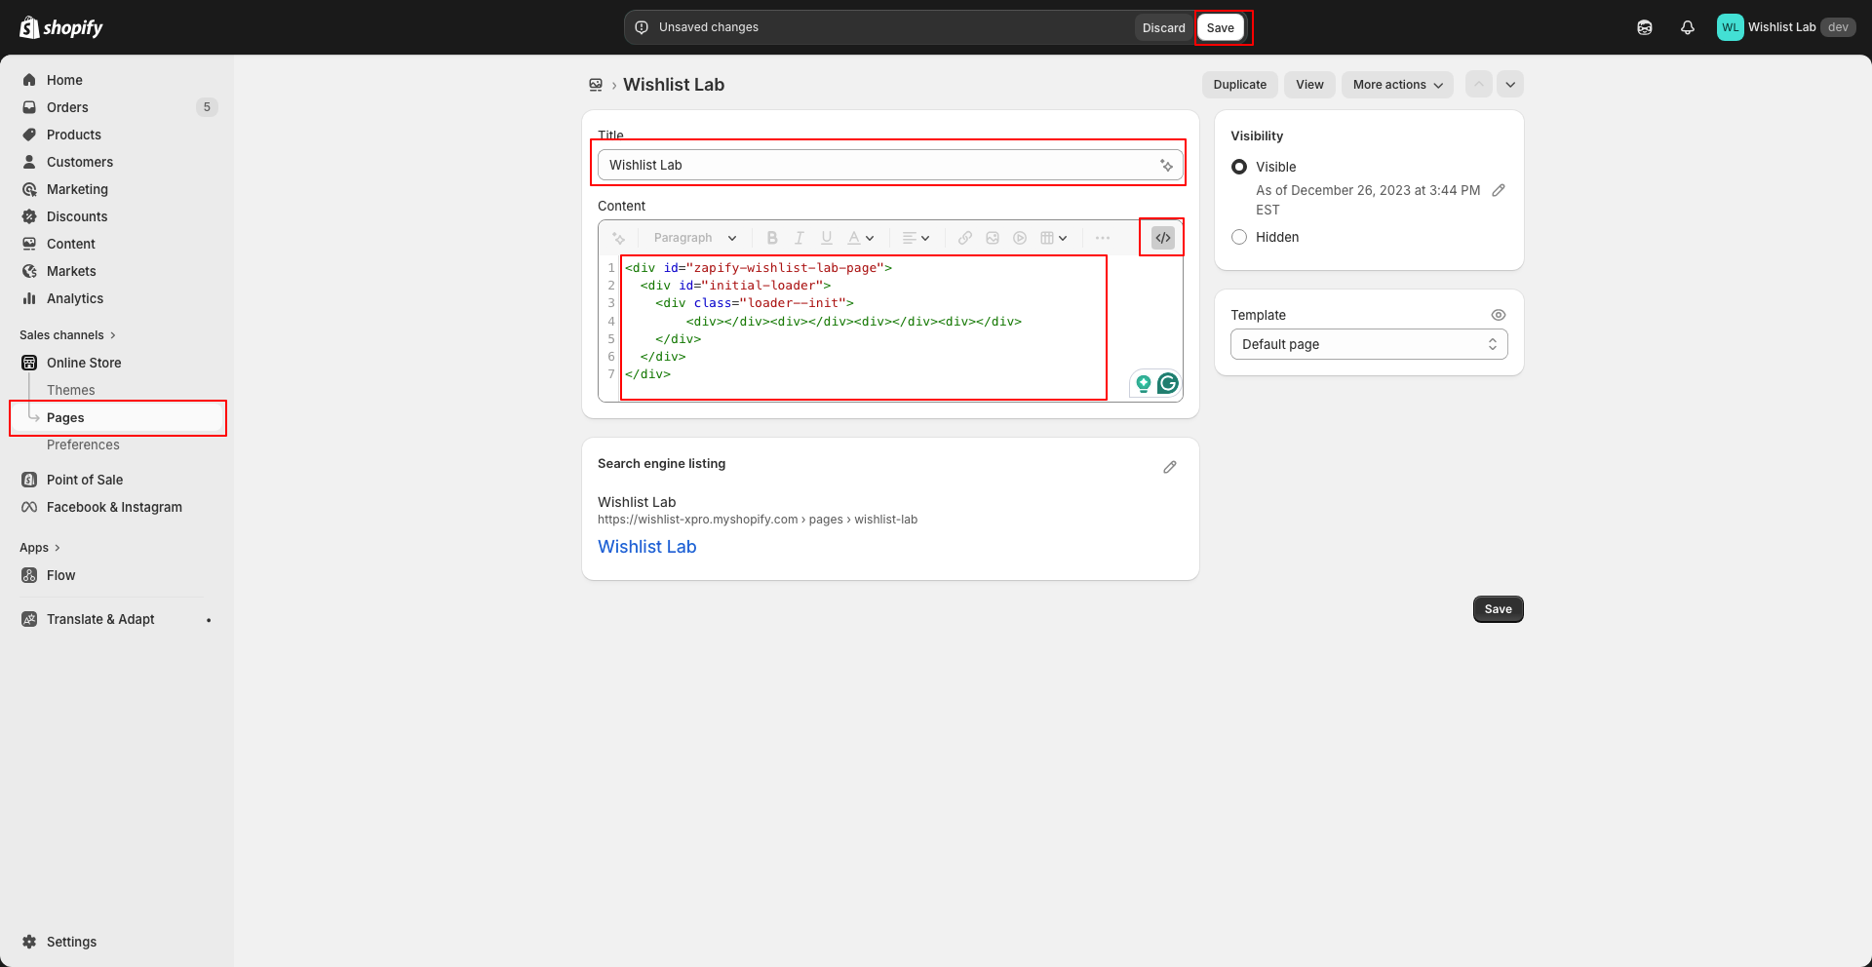
Task: Open the editor's more options ellipsis
Action: coord(1103,238)
